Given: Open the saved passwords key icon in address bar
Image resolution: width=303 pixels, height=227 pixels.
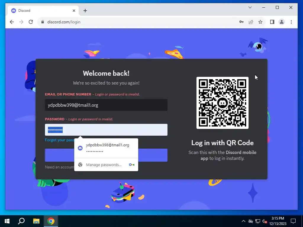Looking at the screenshot, I should tap(241, 22).
